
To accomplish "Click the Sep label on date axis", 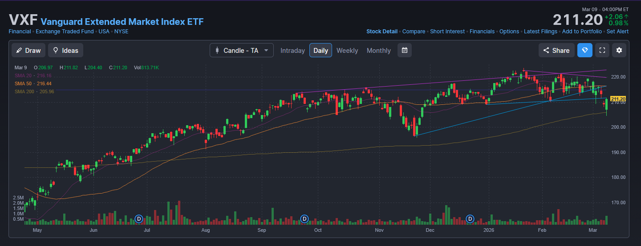I will click(x=262, y=230).
